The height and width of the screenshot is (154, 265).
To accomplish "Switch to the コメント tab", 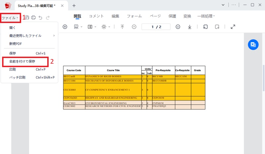I will 96,16.
